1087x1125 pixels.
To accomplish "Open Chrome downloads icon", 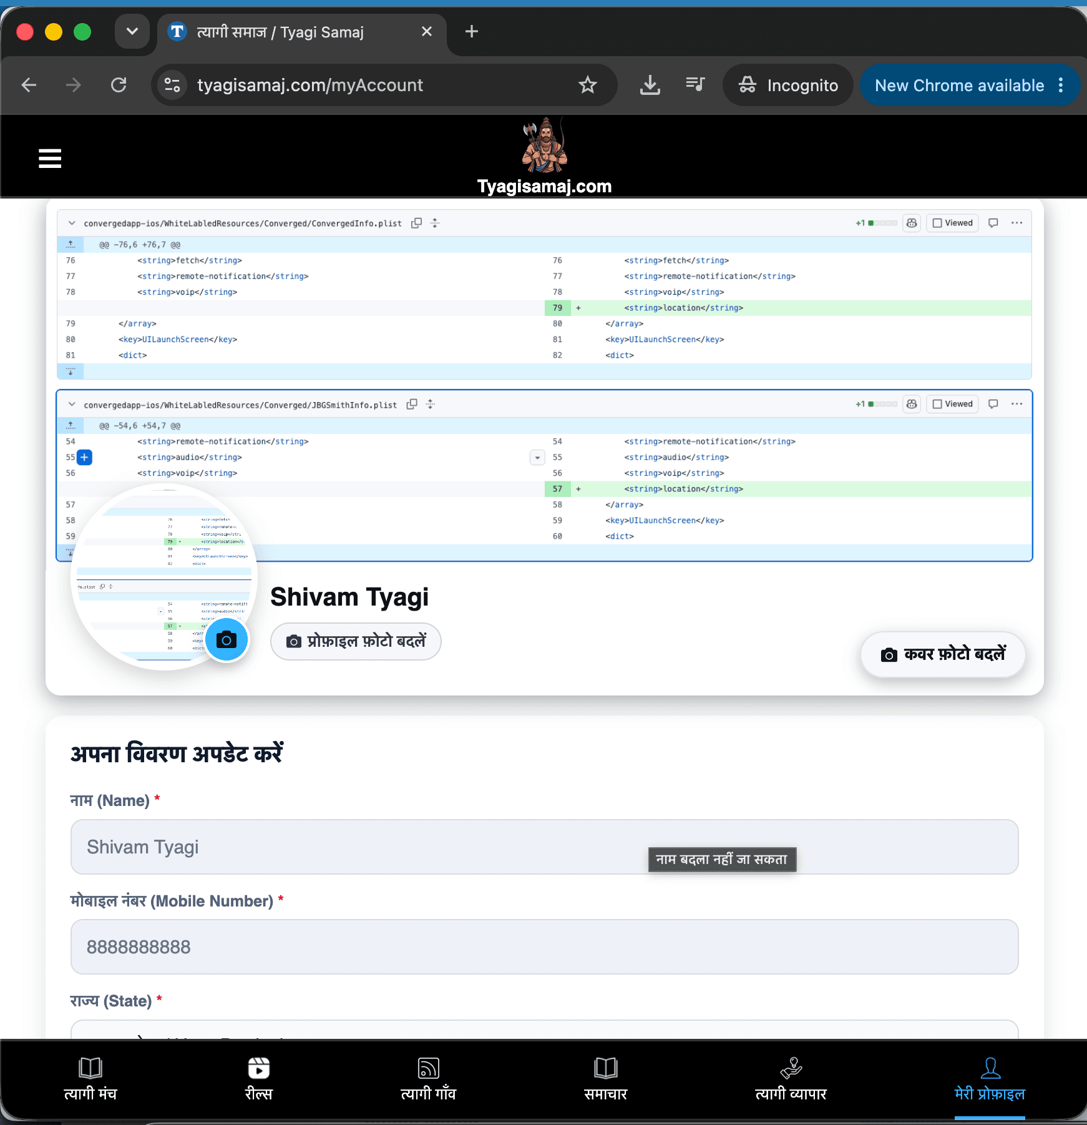I will pyautogui.click(x=650, y=85).
